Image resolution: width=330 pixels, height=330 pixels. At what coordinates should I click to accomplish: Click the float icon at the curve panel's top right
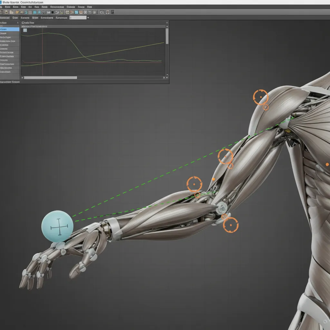tap(167, 23)
